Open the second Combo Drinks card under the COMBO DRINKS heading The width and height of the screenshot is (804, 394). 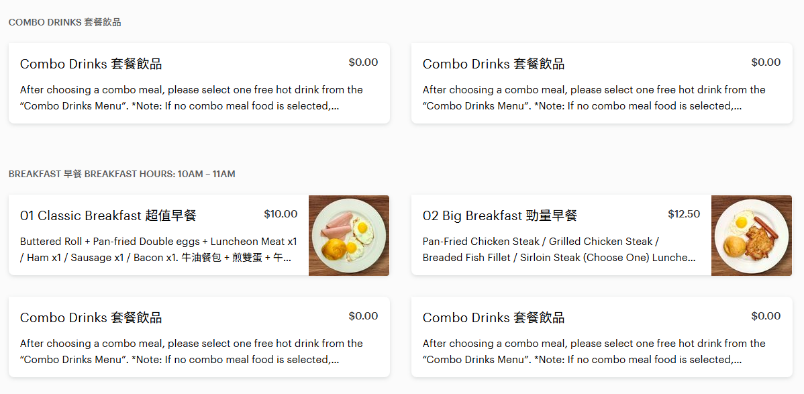click(x=602, y=83)
